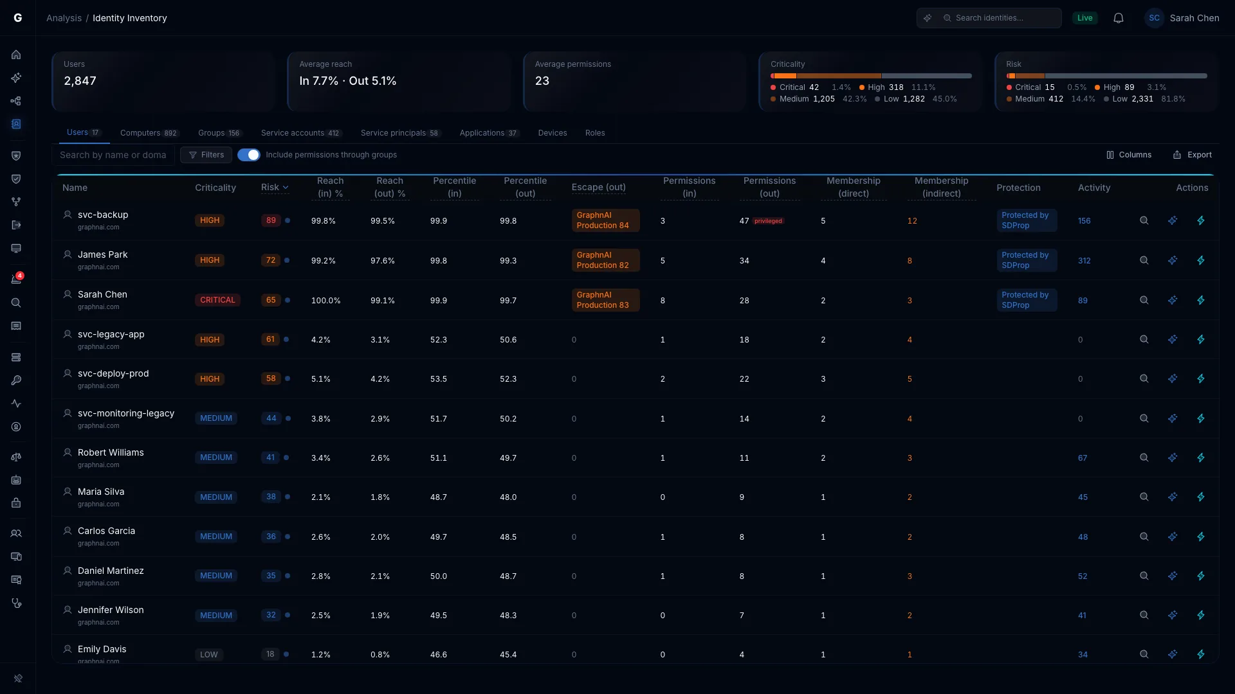This screenshot has width=1235, height=694.
Task: Click the G logo in top-left
Action: pos(18,18)
